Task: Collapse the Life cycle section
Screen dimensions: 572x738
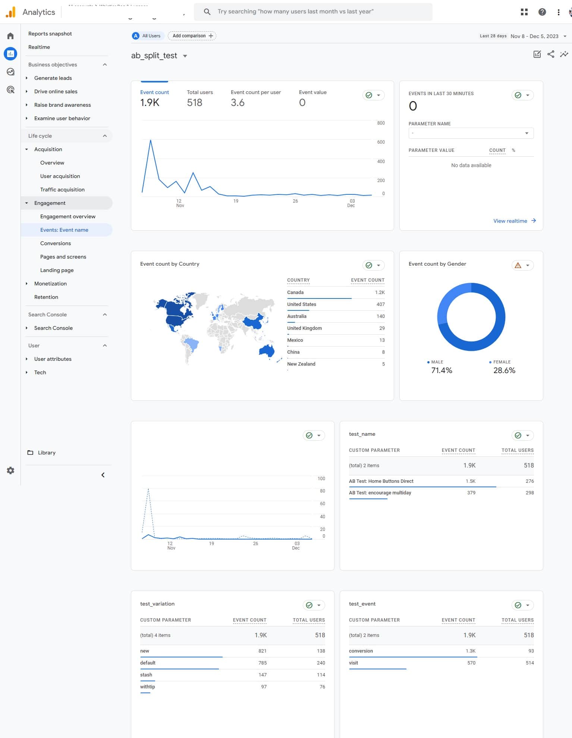Action: pos(105,136)
